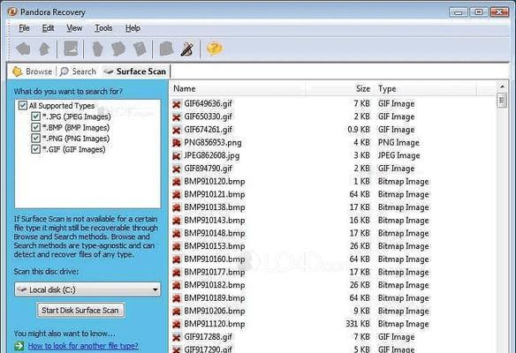The width and height of the screenshot is (516, 353).
Task: Open the Tools menu
Action: tap(103, 28)
